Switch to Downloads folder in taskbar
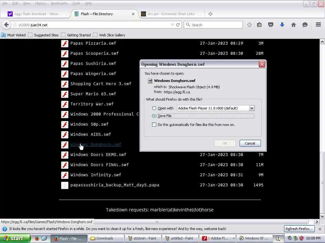 106,238
